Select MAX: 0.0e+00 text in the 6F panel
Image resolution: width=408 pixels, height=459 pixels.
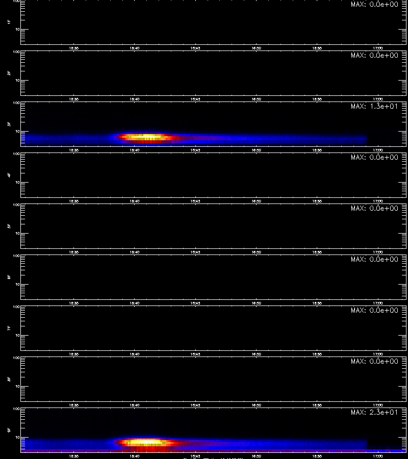[x=374, y=259]
